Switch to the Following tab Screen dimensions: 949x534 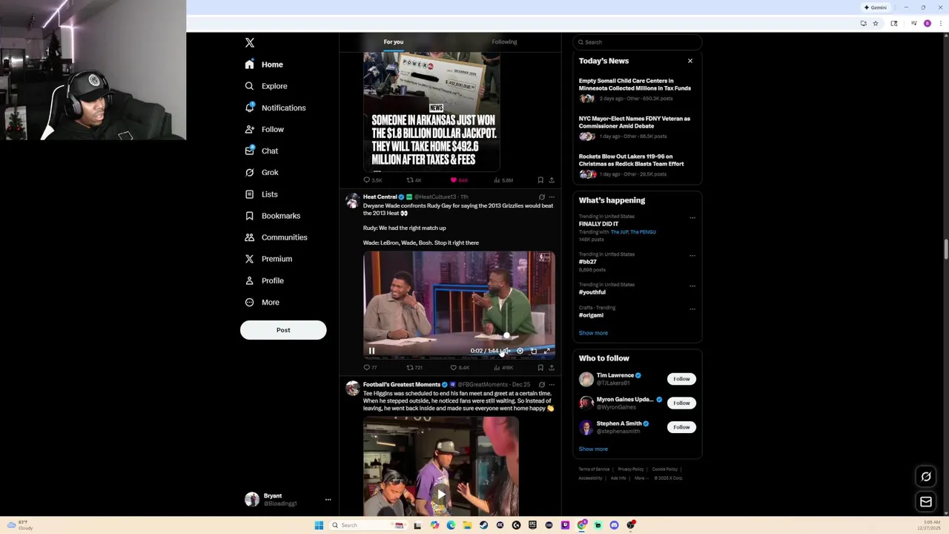pos(504,42)
